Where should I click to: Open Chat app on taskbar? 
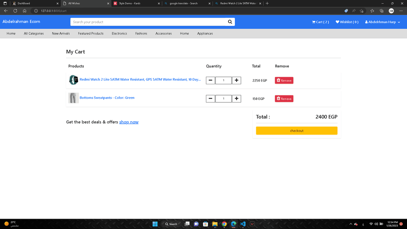196,224
